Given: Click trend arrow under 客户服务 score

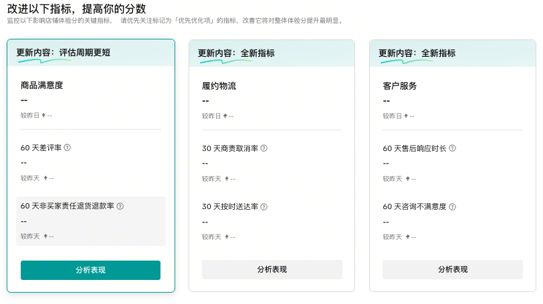Looking at the screenshot, I should pos(407,116).
